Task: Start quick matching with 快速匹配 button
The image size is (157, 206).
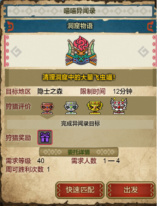Action: [x=80, y=190]
